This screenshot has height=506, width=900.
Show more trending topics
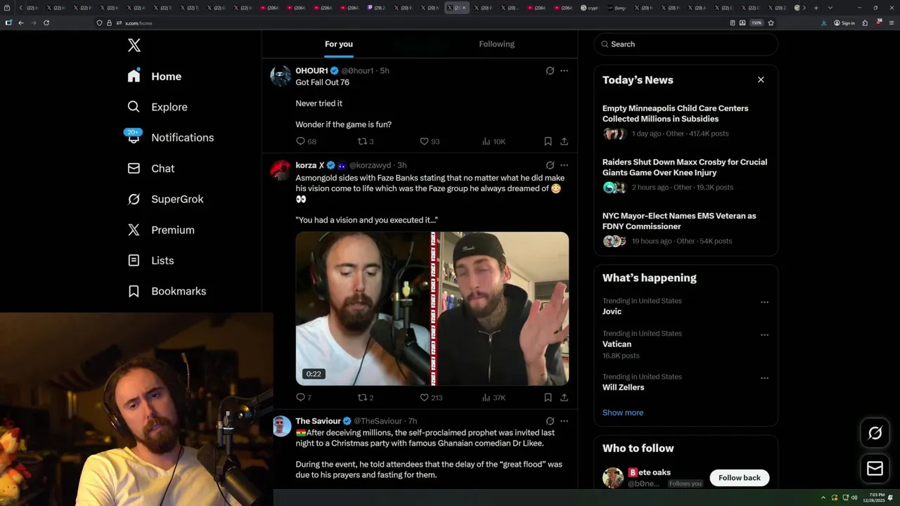coord(623,413)
